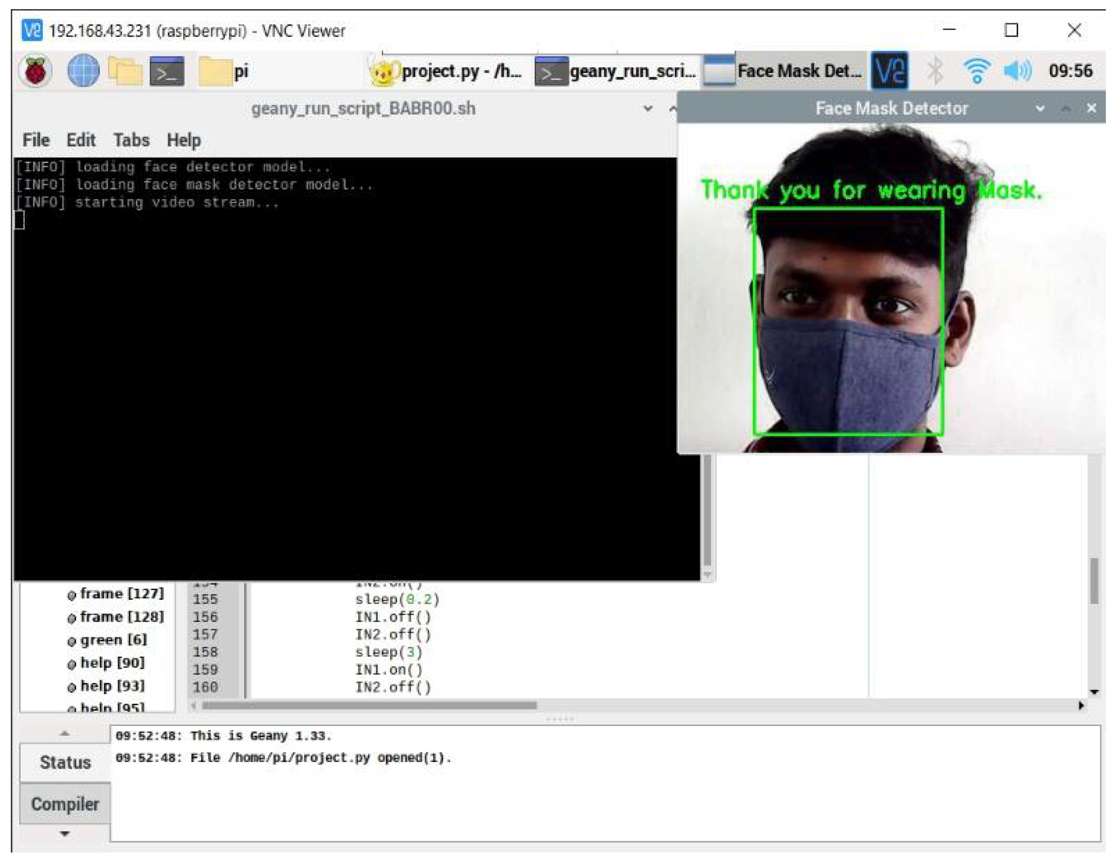Switch to the project.py Geany taskbar item
This screenshot has width=1115, height=860.
coord(447,71)
